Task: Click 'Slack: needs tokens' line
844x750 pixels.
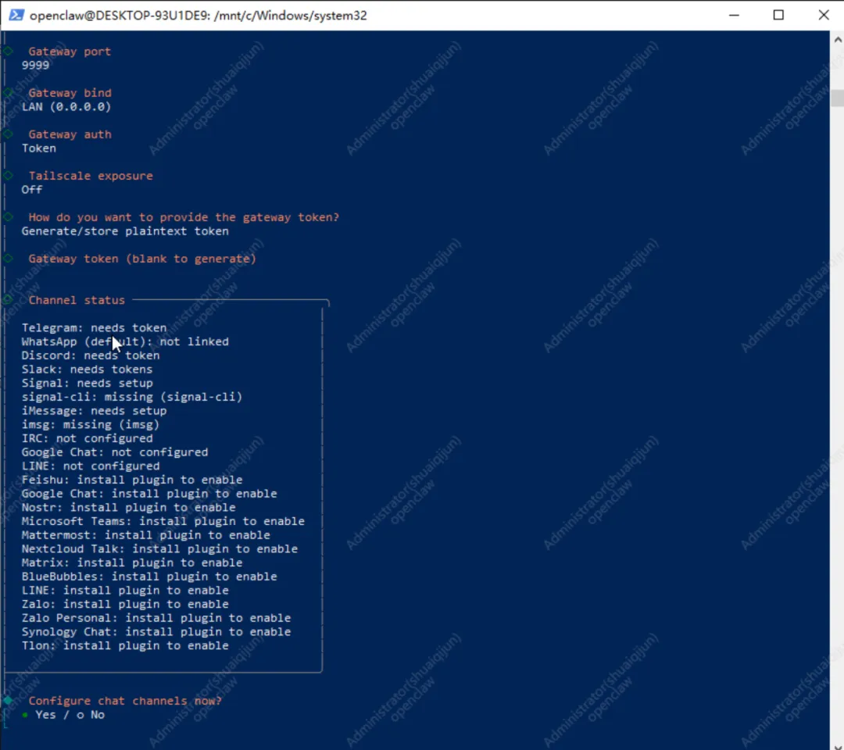Action: tap(88, 369)
